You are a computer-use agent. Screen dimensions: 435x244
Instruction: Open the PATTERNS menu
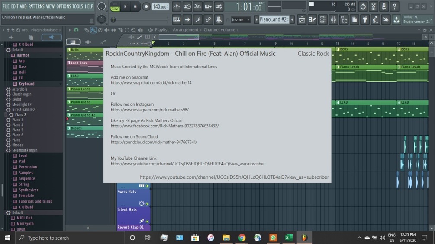tap(36, 6)
